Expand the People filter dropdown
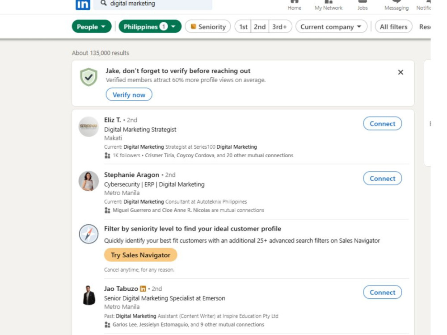 (92, 26)
